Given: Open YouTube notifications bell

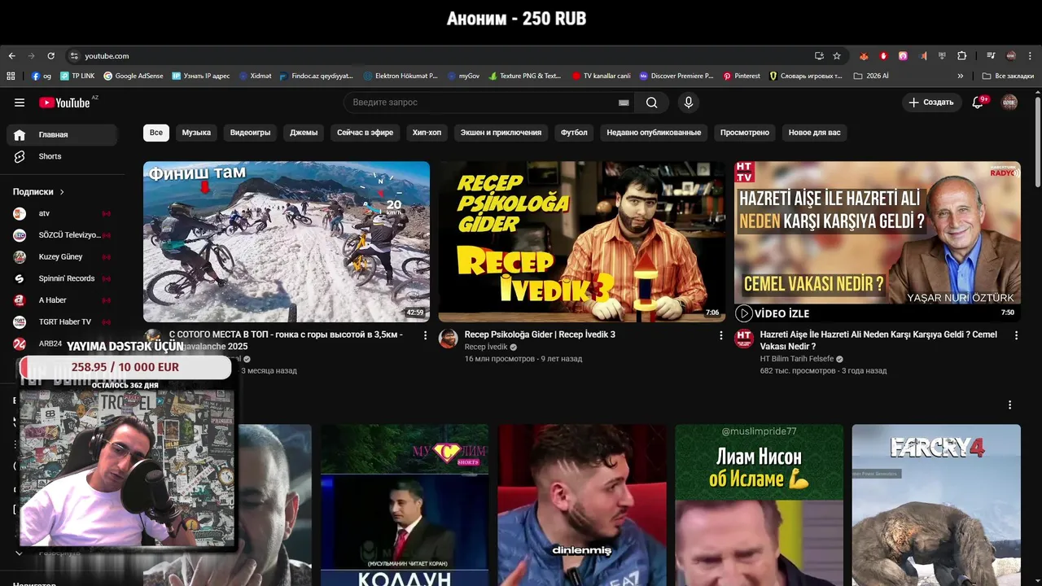Looking at the screenshot, I should click(979, 103).
